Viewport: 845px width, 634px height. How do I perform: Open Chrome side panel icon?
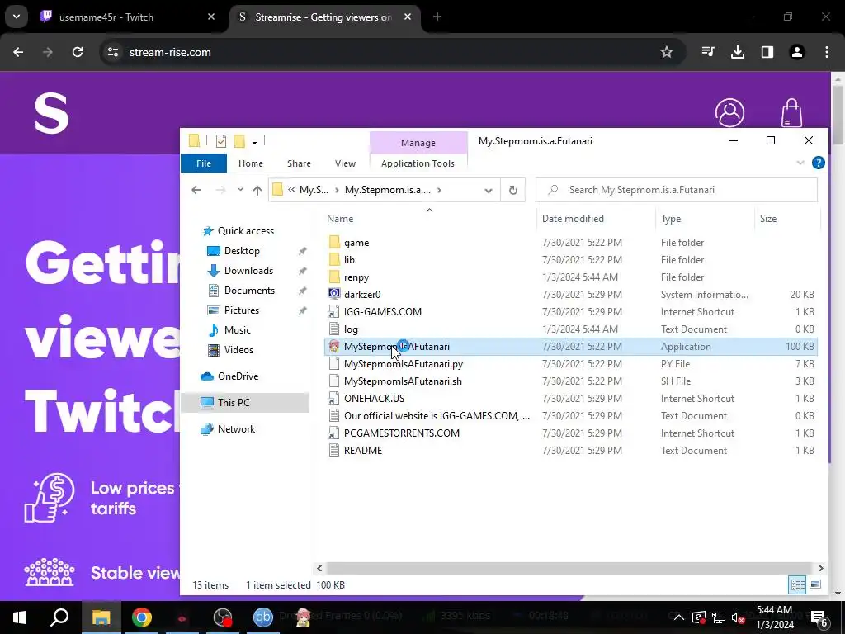767,52
